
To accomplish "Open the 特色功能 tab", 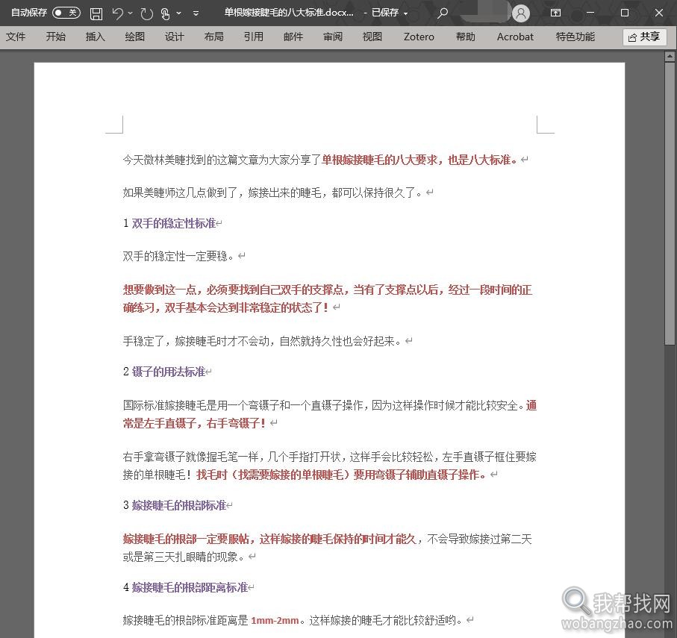I will (x=575, y=37).
